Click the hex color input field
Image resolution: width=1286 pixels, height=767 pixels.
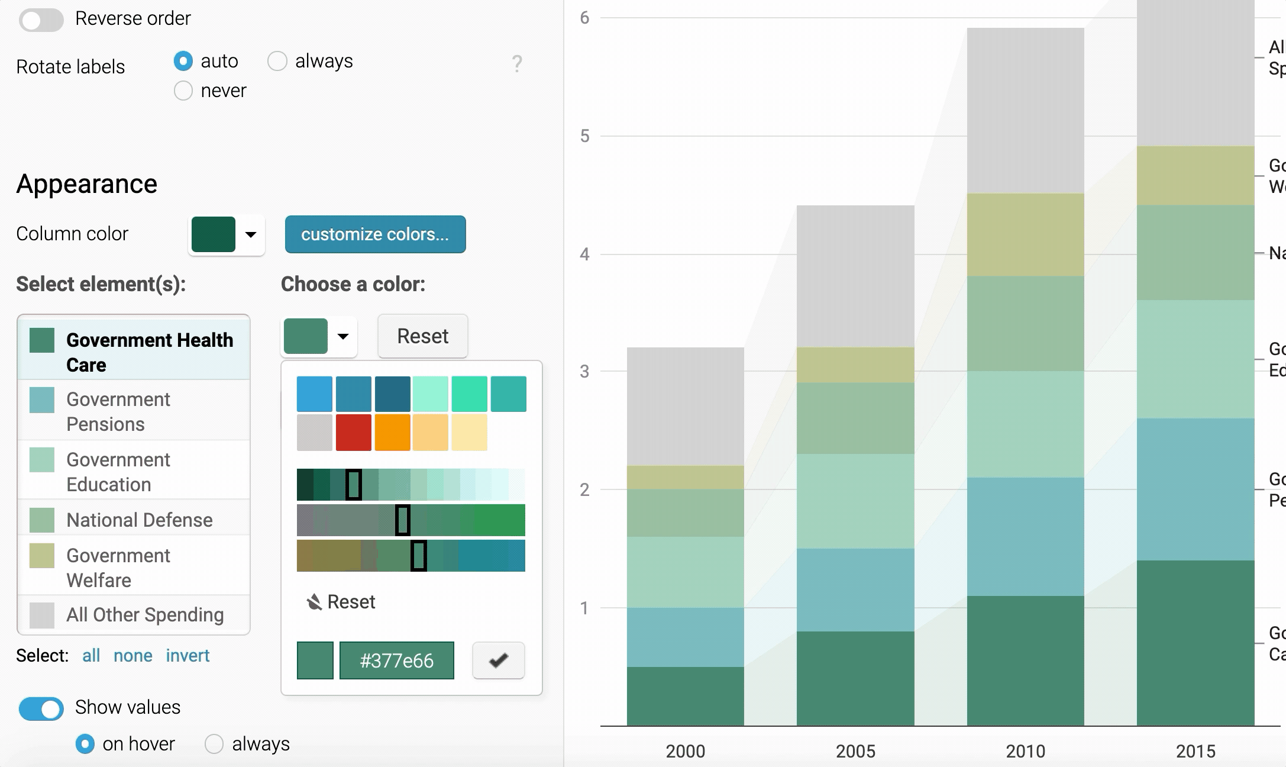point(396,660)
